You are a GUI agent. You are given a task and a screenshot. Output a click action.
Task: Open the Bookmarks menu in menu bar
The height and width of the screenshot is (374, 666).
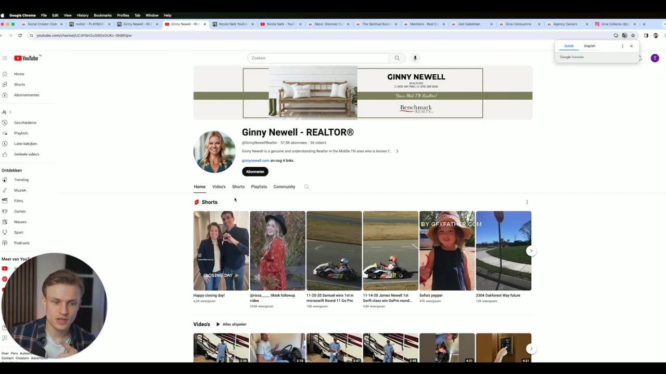103,15
